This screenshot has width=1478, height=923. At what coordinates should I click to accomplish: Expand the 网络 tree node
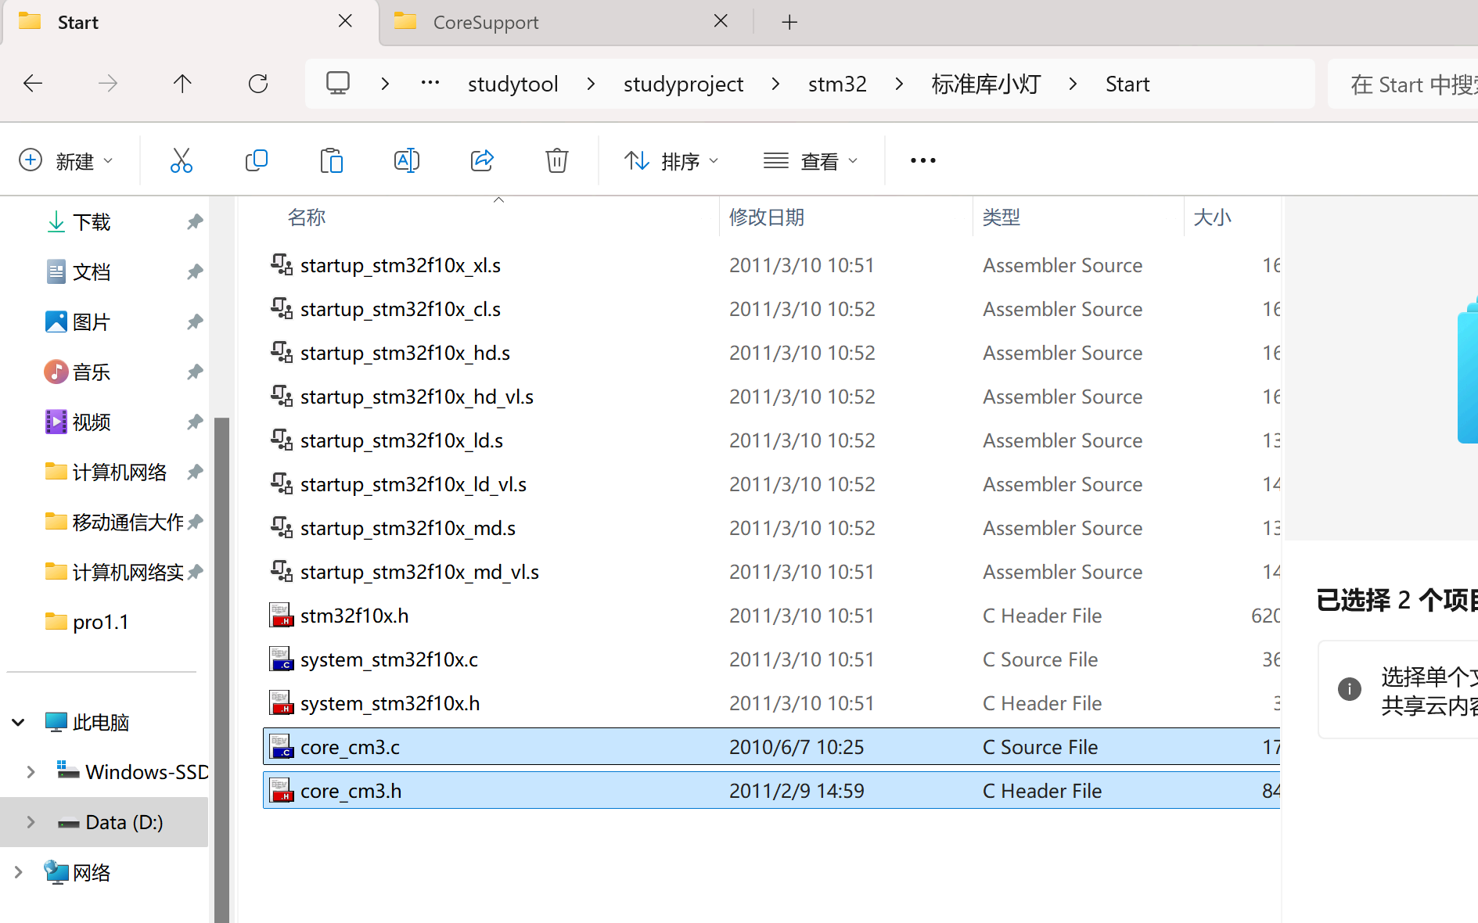19,872
